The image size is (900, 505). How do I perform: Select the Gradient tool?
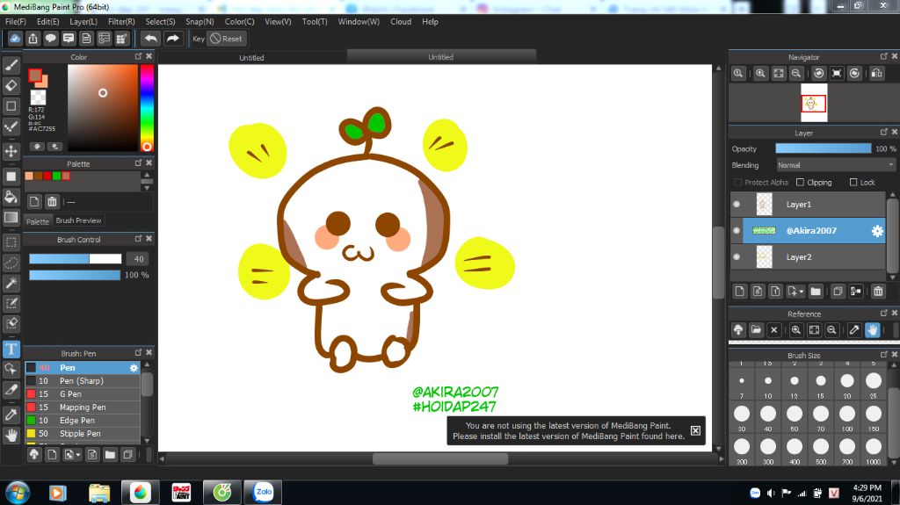[x=11, y=218]
